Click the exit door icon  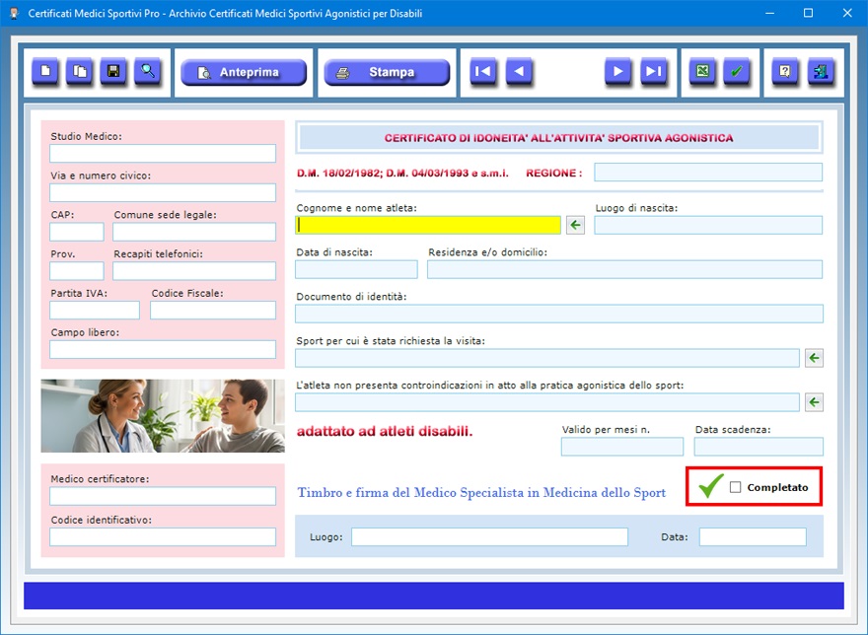[820, 72]
